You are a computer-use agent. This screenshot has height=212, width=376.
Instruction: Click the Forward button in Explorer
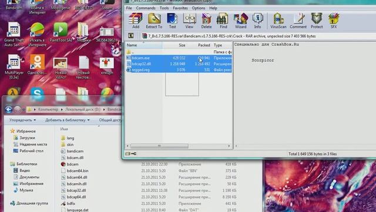[x=17, y=110]
